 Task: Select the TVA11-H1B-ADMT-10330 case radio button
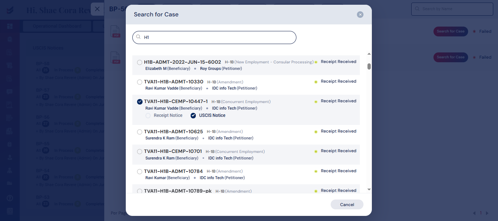pyautogui.click(x=140, y=82)
